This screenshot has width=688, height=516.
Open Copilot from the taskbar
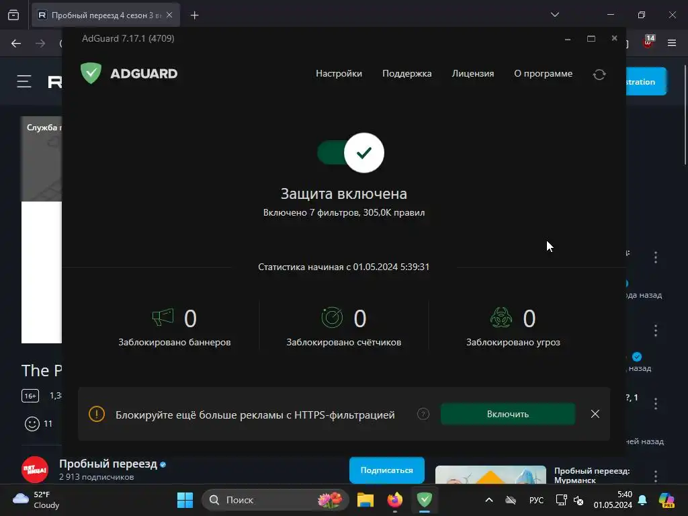click(x=666, y=500)
